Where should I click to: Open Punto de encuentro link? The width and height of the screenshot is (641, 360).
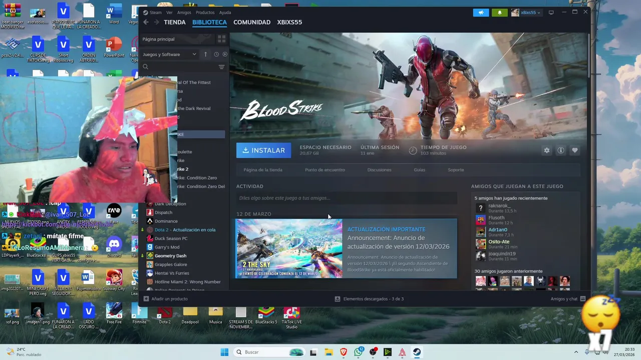tap(325, 170)
